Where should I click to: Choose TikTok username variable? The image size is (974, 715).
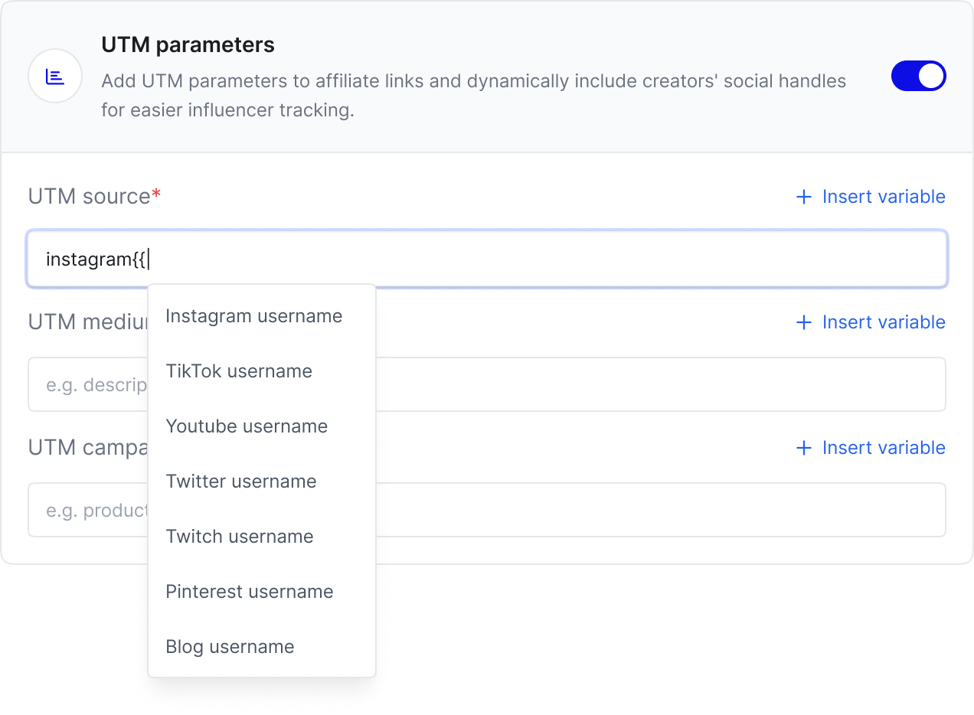pyautogui.click(x=239, y=371)
